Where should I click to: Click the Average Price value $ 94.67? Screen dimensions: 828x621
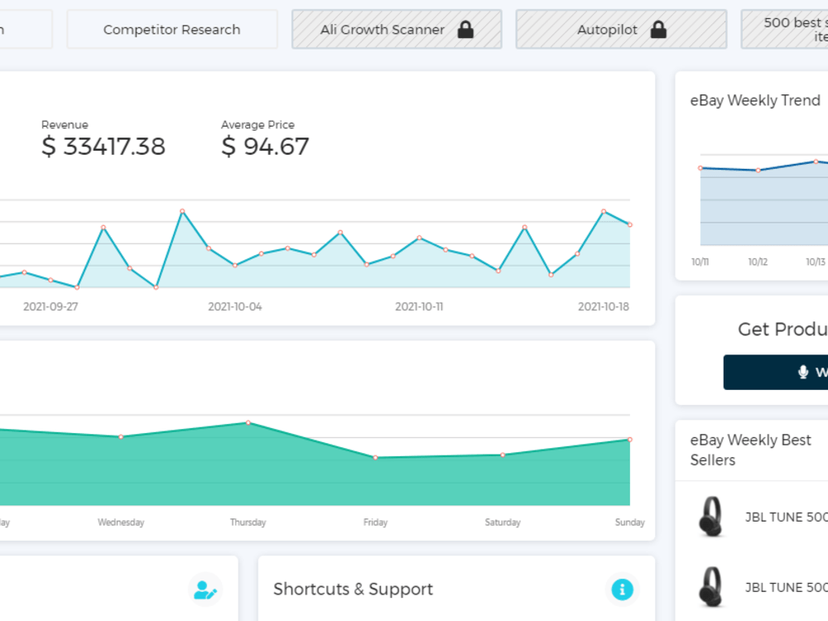pyautogui.click(x=265, y=147)
